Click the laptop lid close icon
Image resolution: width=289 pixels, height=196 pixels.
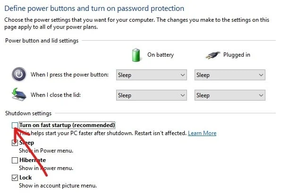(18, 94)
